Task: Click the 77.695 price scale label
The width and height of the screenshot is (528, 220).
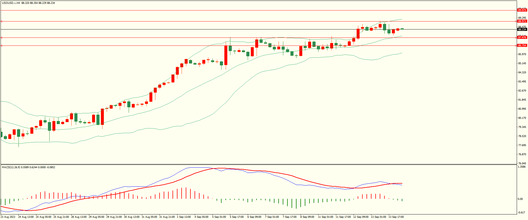Action: (x=522, y=145)
